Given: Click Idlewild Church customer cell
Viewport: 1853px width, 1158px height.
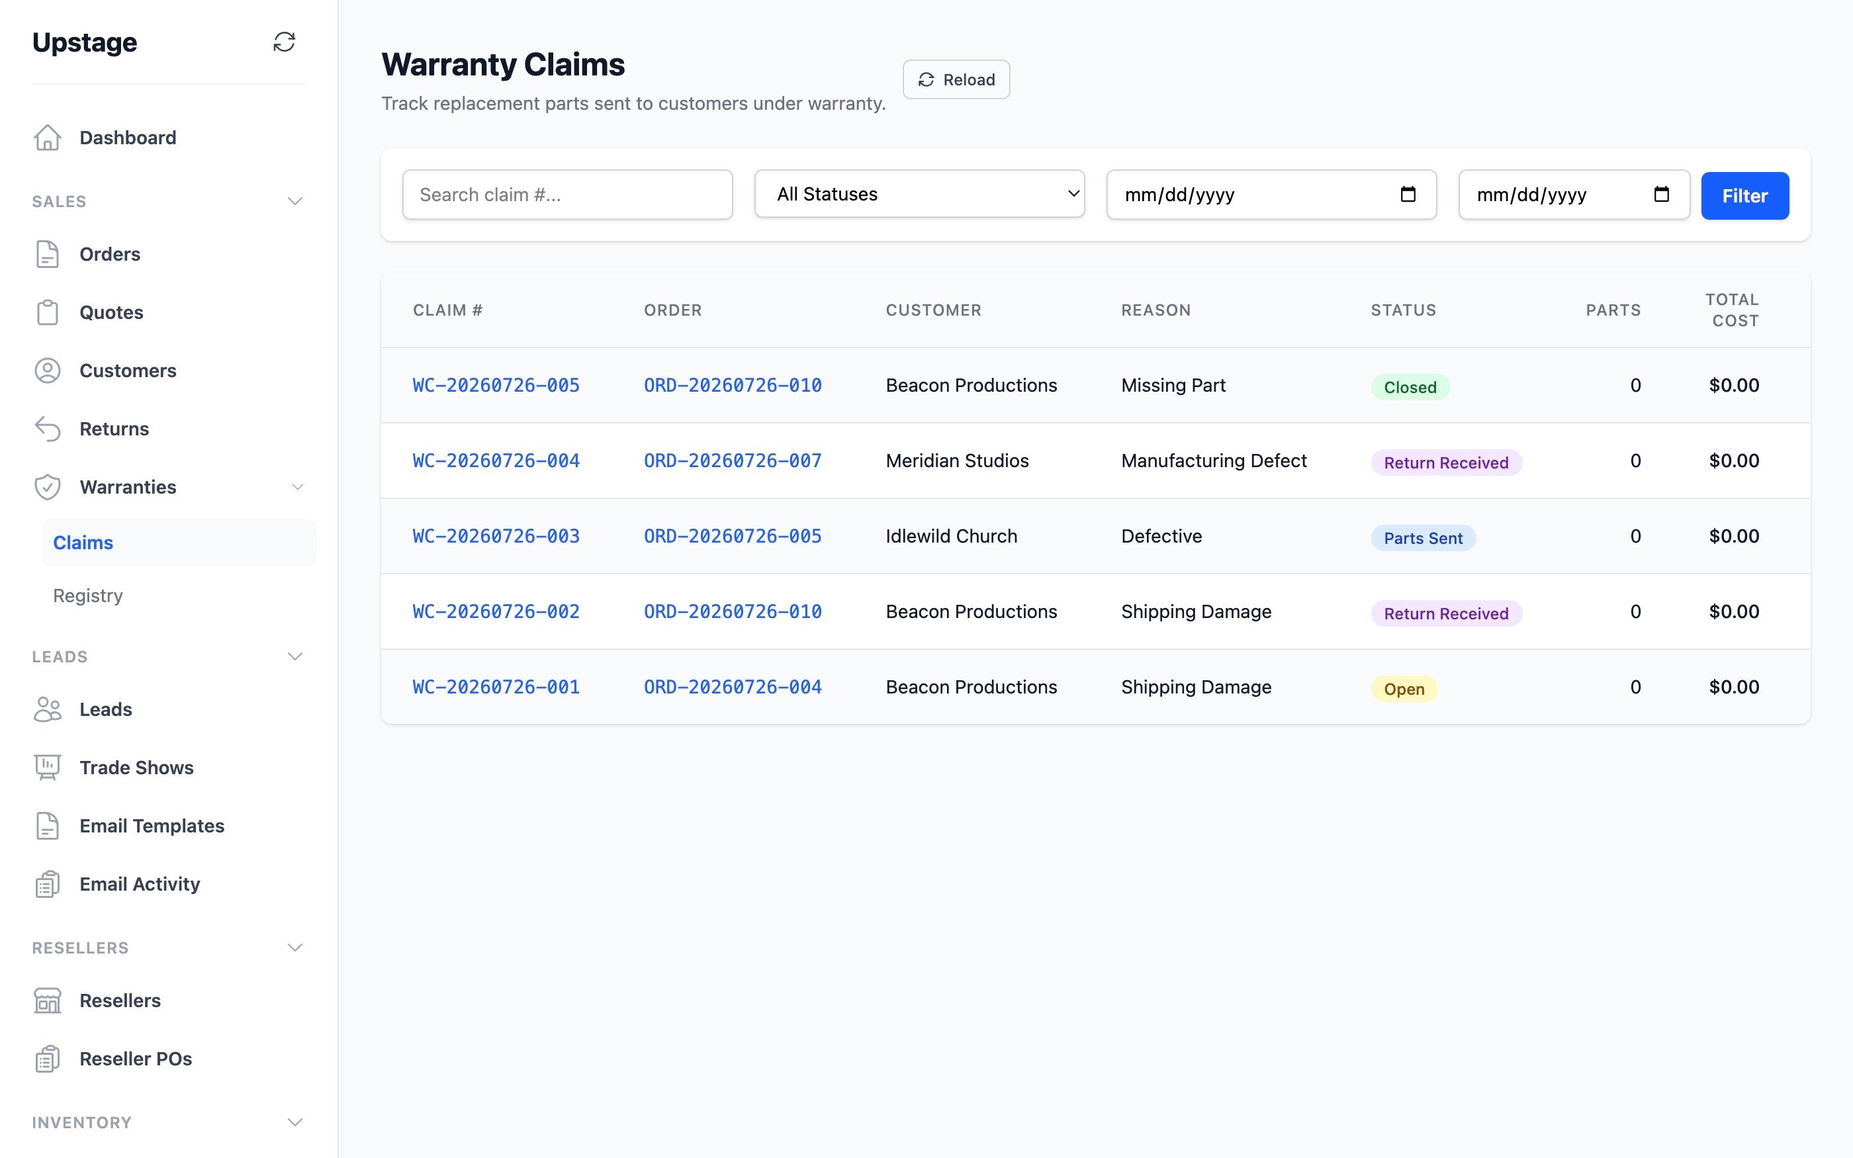Looking at the screenshot, I should coord(952,536).
